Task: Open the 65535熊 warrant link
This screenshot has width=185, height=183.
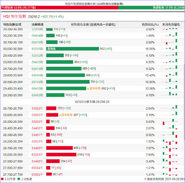Action: (37, 49)
